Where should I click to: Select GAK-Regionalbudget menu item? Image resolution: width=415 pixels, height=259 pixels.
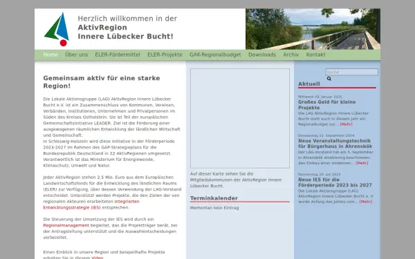(215, 55)
